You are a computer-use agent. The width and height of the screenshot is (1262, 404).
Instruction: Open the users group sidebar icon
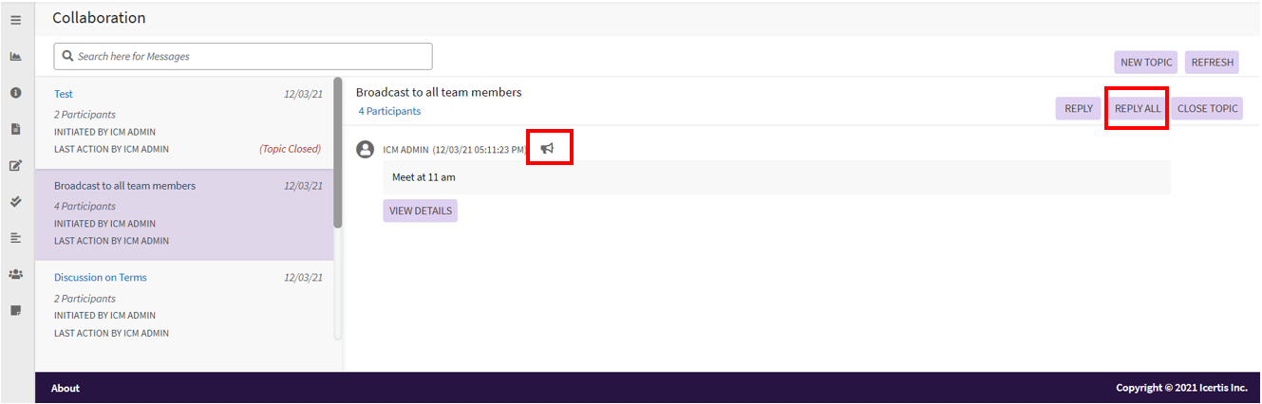tap(15, 274)
